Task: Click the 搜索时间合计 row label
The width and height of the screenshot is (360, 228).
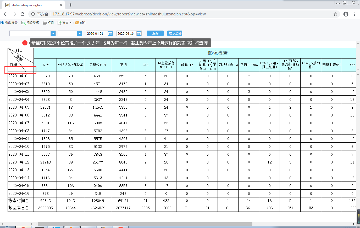Action: 21,201
